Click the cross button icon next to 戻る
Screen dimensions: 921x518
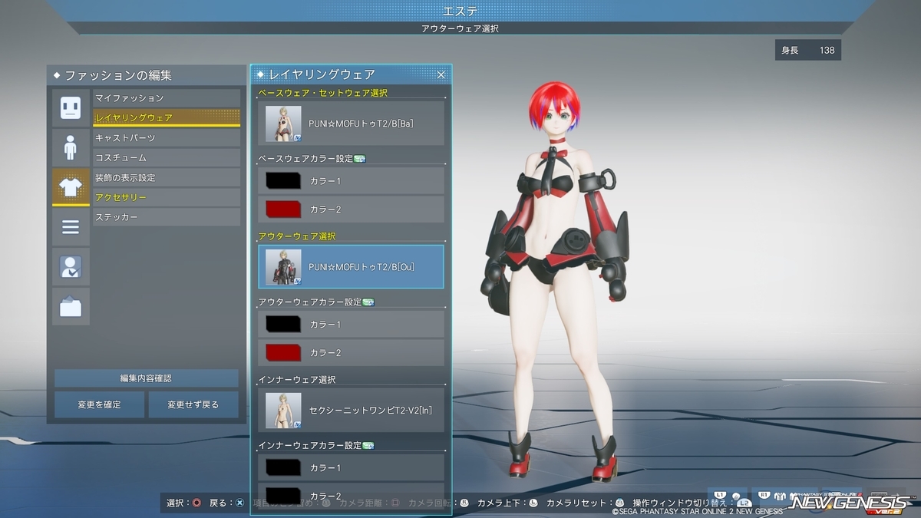coord(239,503)
